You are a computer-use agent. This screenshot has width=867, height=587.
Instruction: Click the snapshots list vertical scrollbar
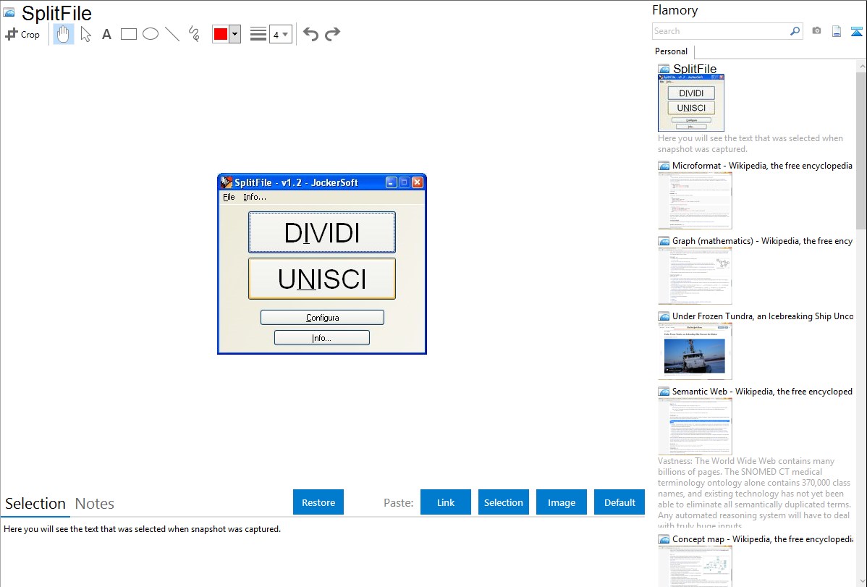tap(861, 151)
